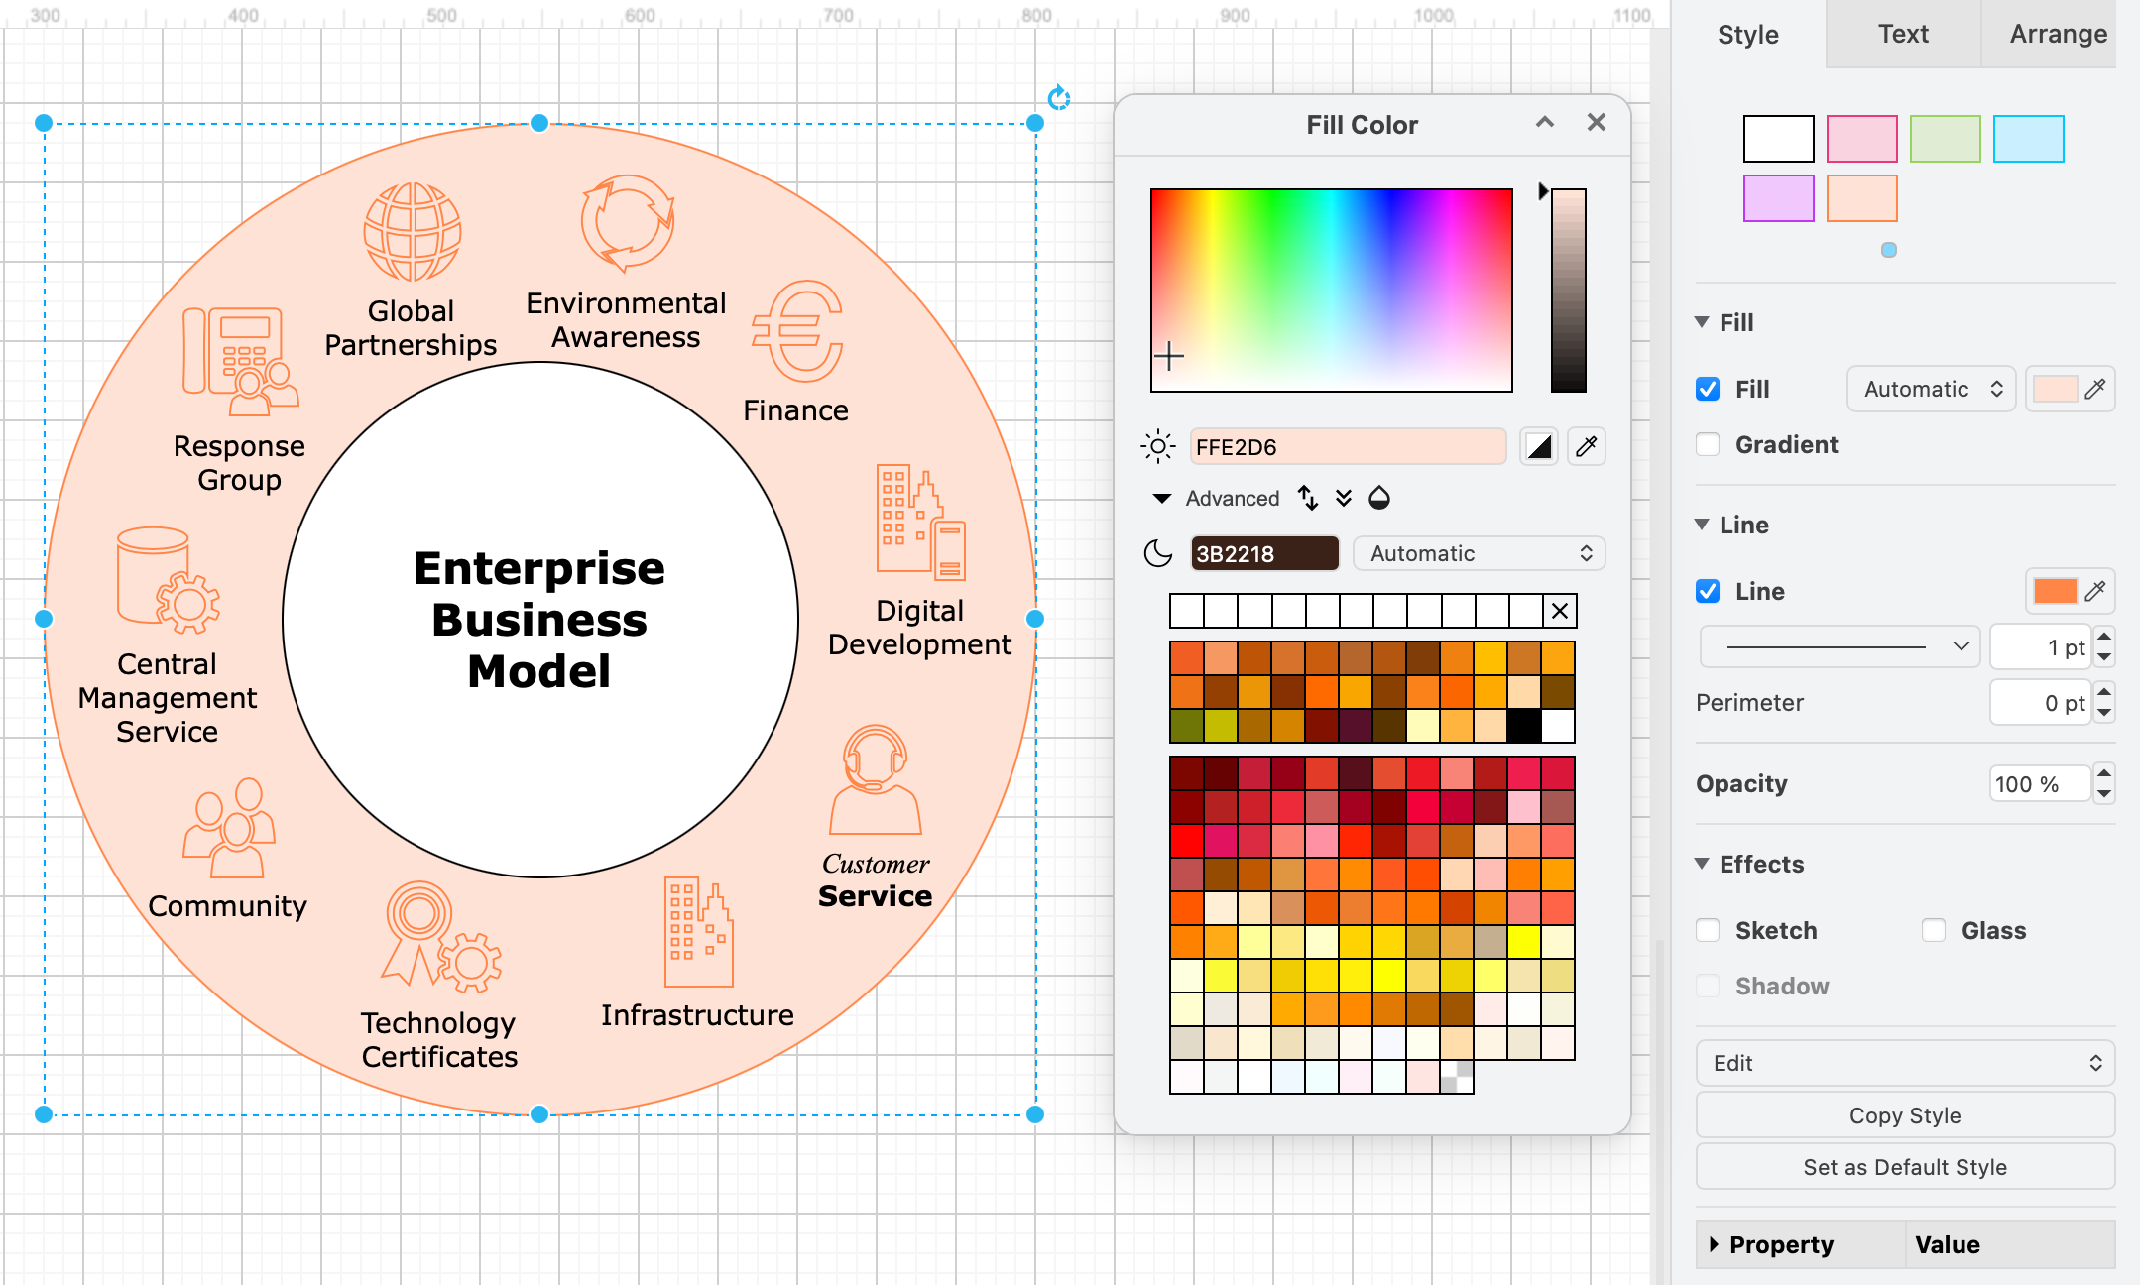Select the Customer Service headset icon
This screenshot has height=1285, width=2140.
[876, 779]
